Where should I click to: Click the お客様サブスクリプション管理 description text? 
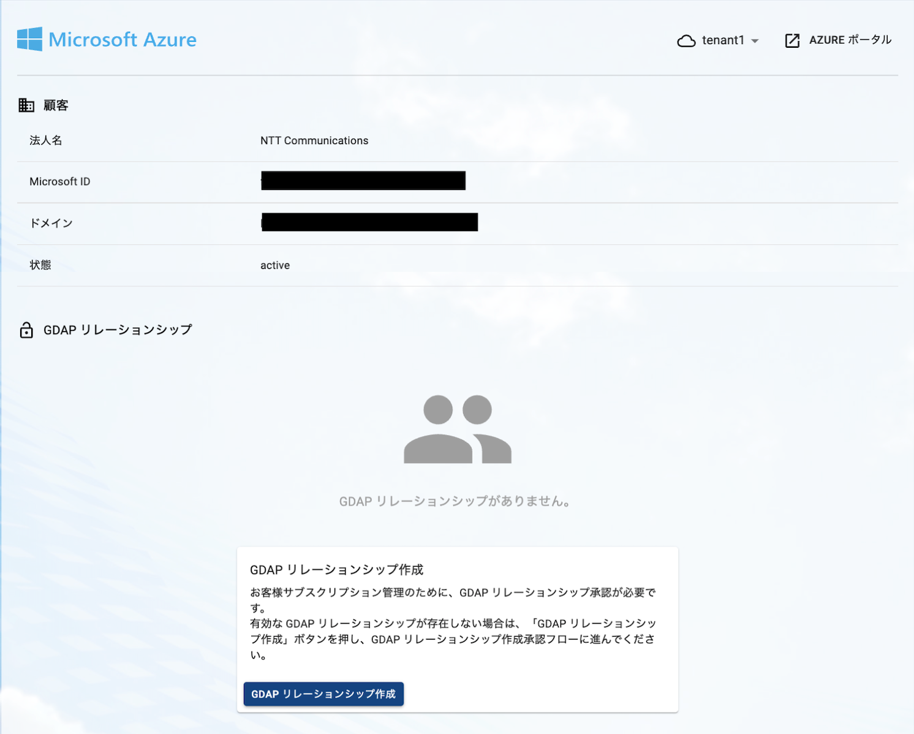(x=453, y=624)
